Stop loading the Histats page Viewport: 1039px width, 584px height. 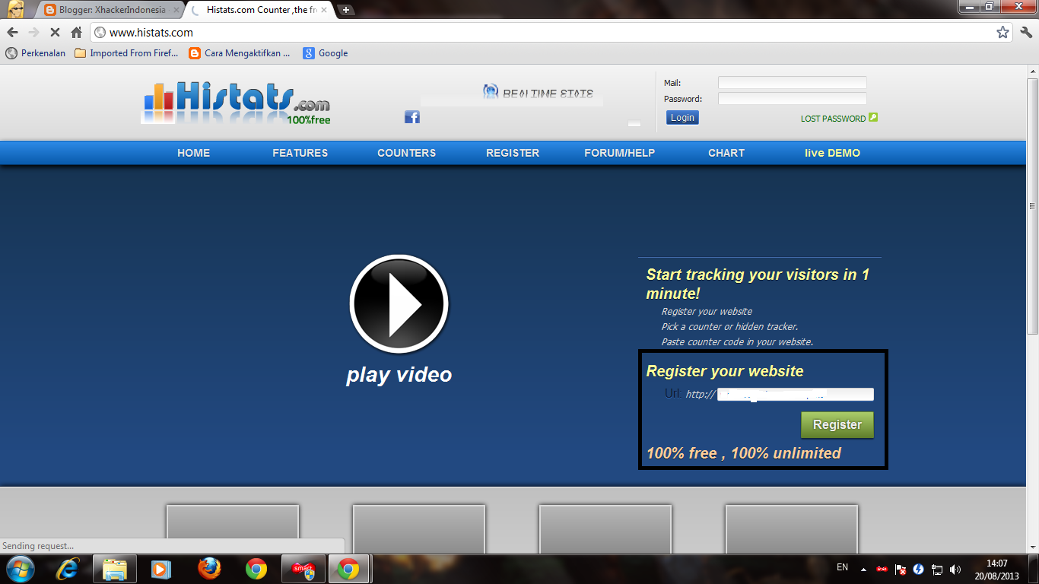click(55, 33)
